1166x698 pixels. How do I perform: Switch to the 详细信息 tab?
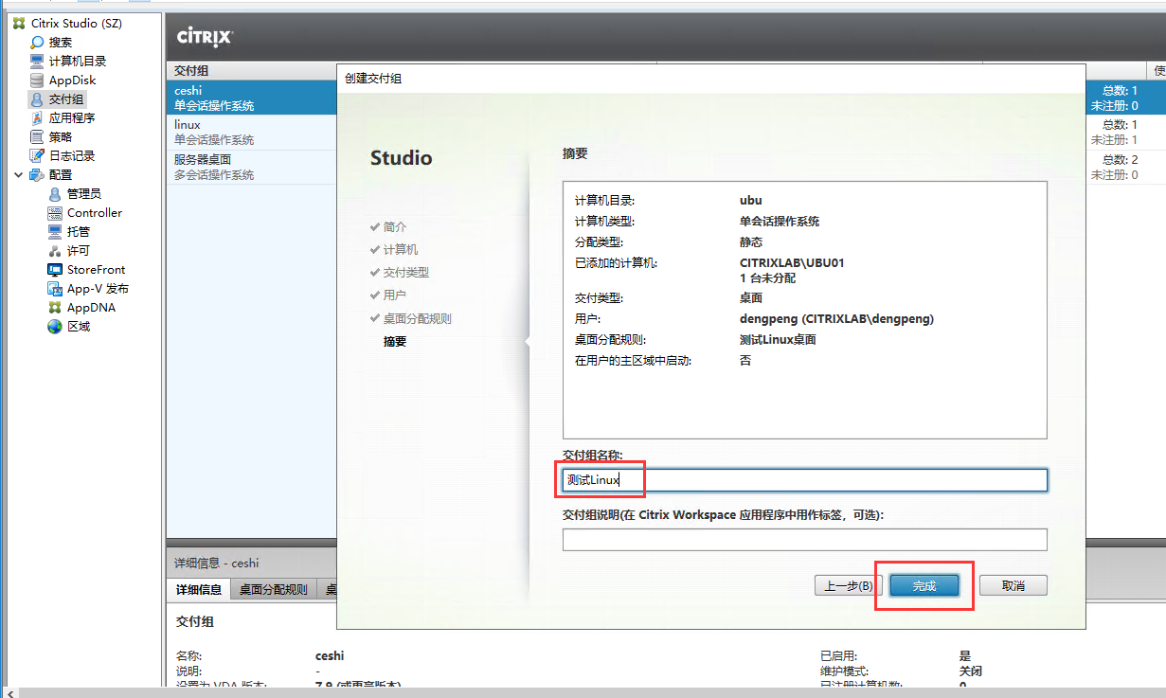pyautogui.click(x=198, y=588)
